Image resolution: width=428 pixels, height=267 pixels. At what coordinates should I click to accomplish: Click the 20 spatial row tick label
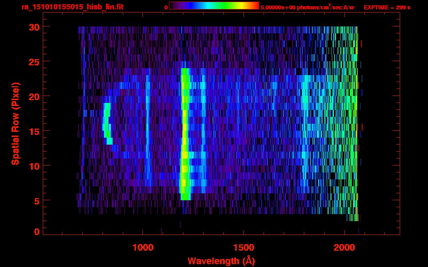[34, 96]
